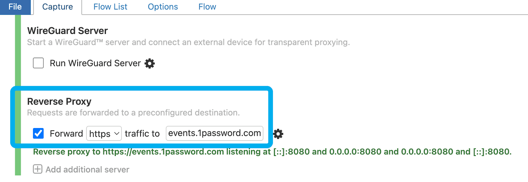Switch to the Capture tab

click(57, 7)
